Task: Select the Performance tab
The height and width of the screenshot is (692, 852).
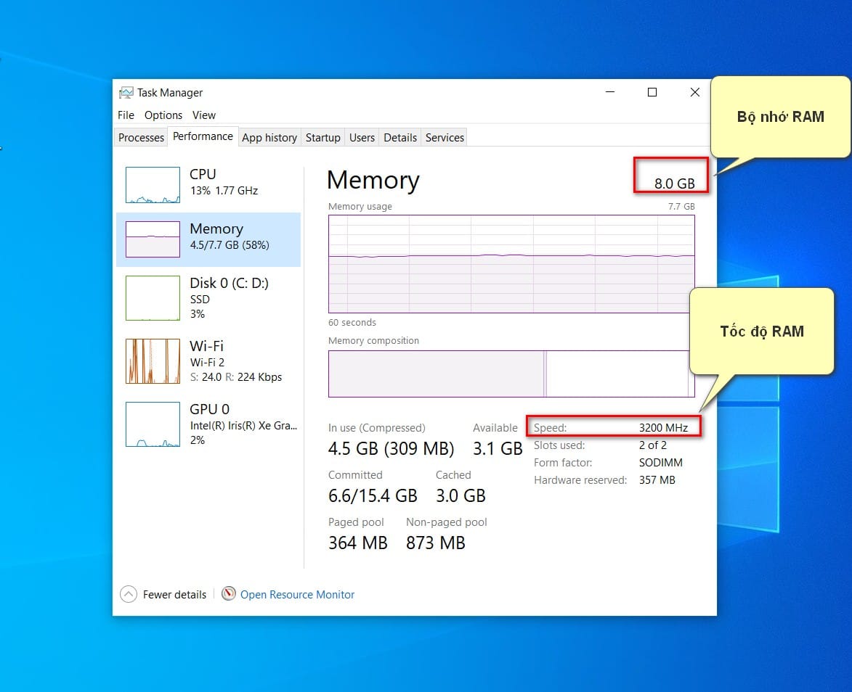Action: click(203, 136)
